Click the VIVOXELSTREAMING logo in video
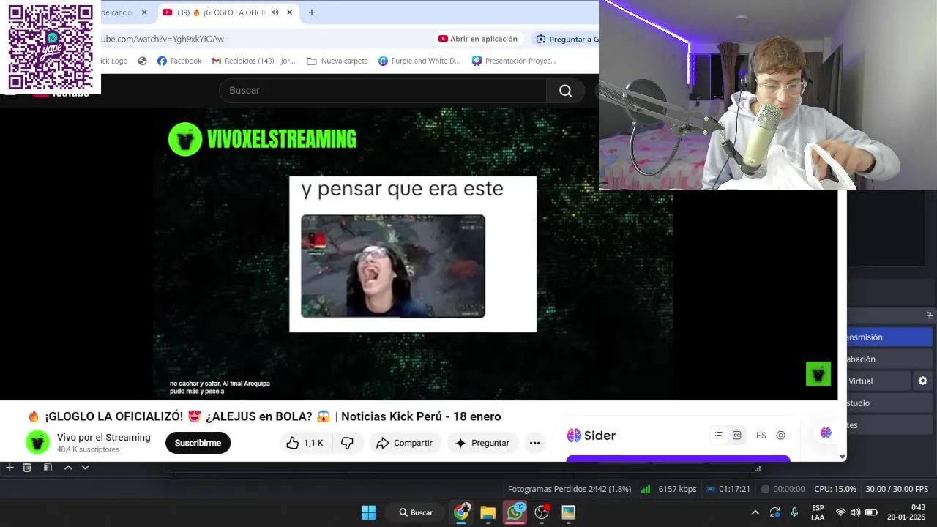Screen dimensions: 937x527 pyautogui.click(x=262, y=139)
